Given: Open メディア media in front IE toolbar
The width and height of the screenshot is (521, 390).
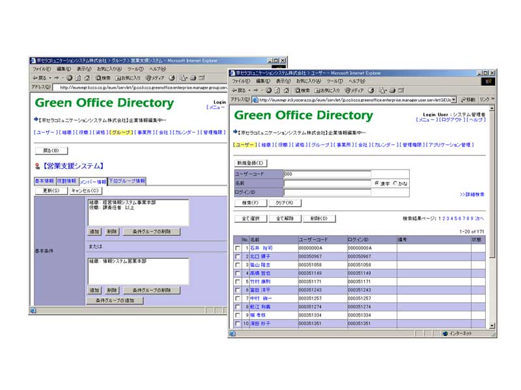Looking at the screenshot, I should 354,90.
